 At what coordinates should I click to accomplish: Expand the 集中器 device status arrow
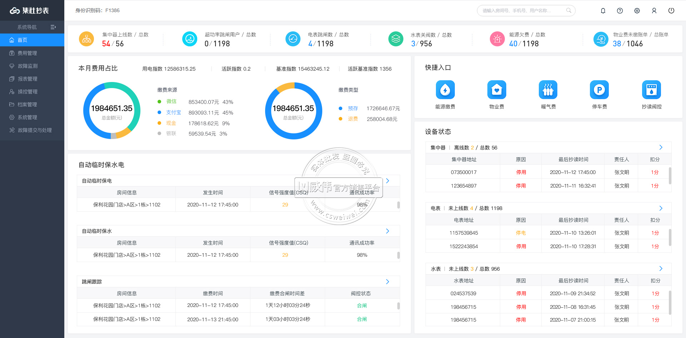tap(661, 147)
